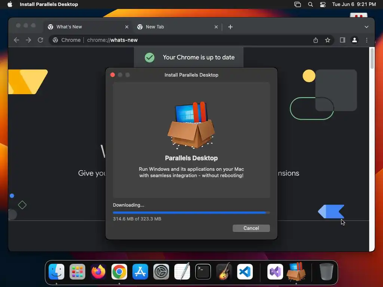Launch Firefox from the Dock
Screen dimensions: 383x287
[x=98, y=272]
